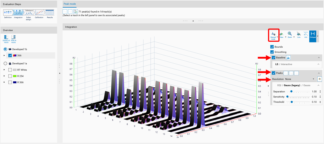This screenshot has height=144, width=324.
Task: Check the RT White checkbox
Action: point(10,70)
